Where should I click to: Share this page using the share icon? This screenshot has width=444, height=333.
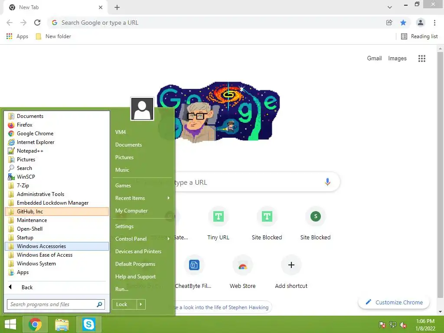click(389, 23)
